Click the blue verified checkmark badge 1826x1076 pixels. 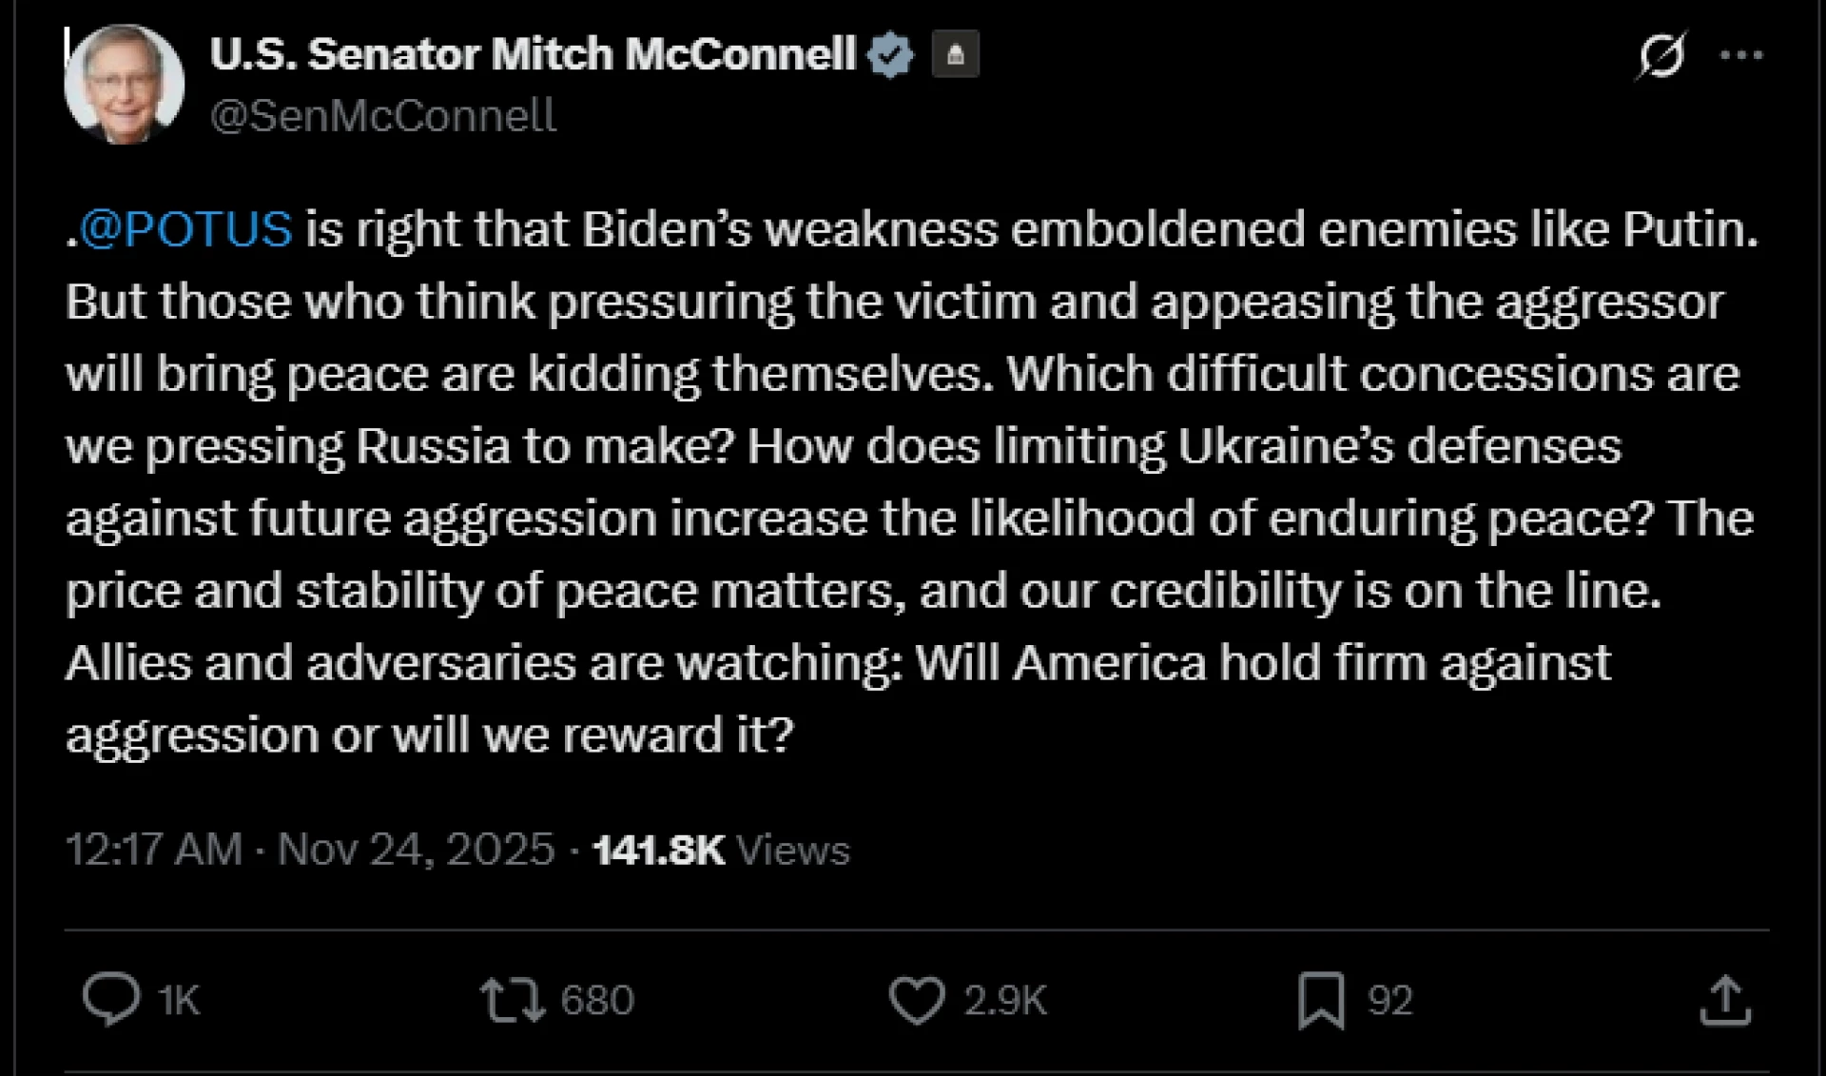coord(890,54)
